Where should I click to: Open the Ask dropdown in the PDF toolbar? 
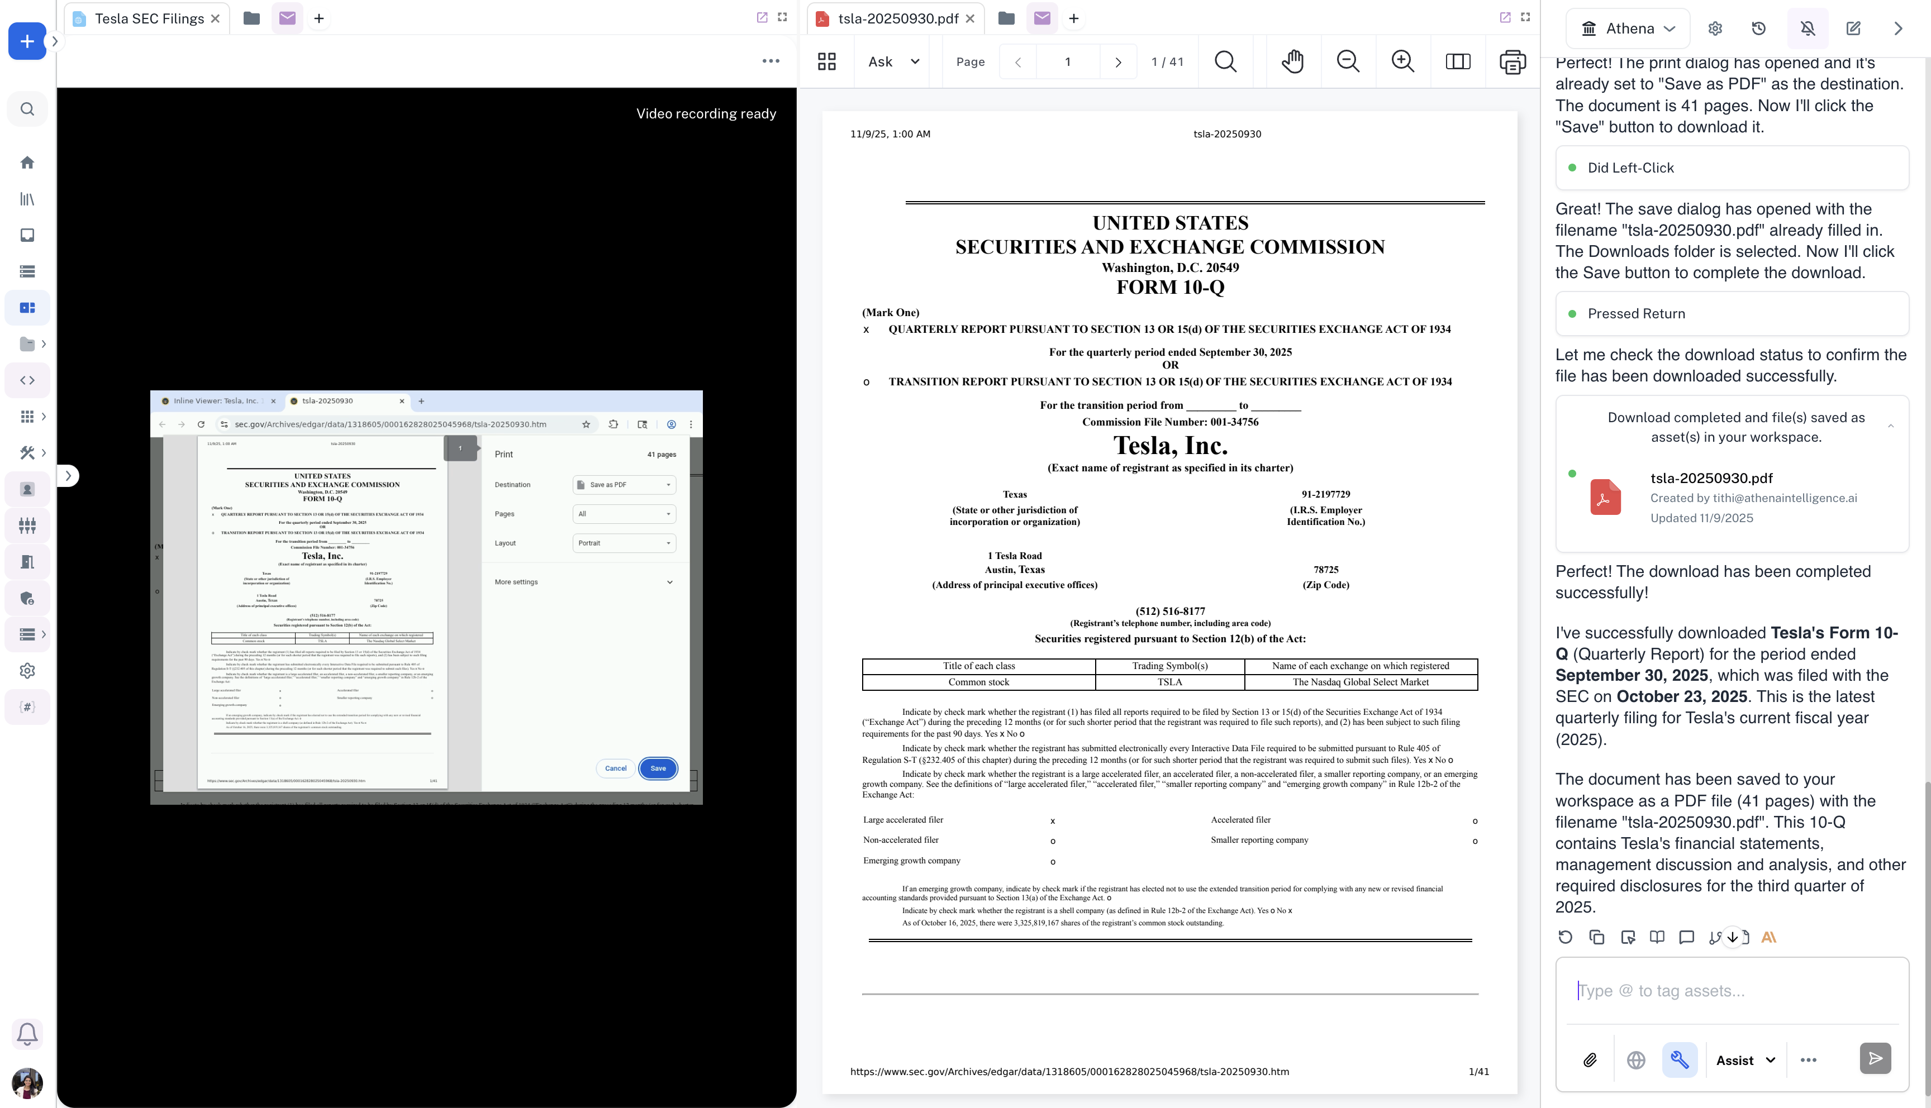893,61
